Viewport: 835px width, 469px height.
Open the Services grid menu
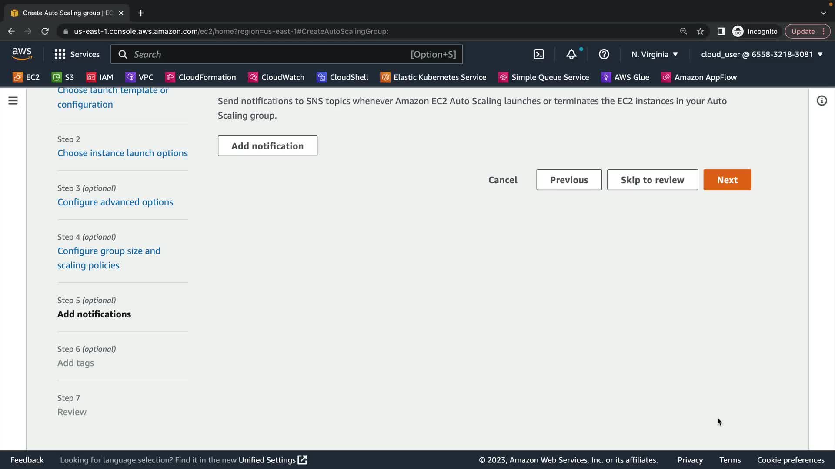click(x=77, y=54)
